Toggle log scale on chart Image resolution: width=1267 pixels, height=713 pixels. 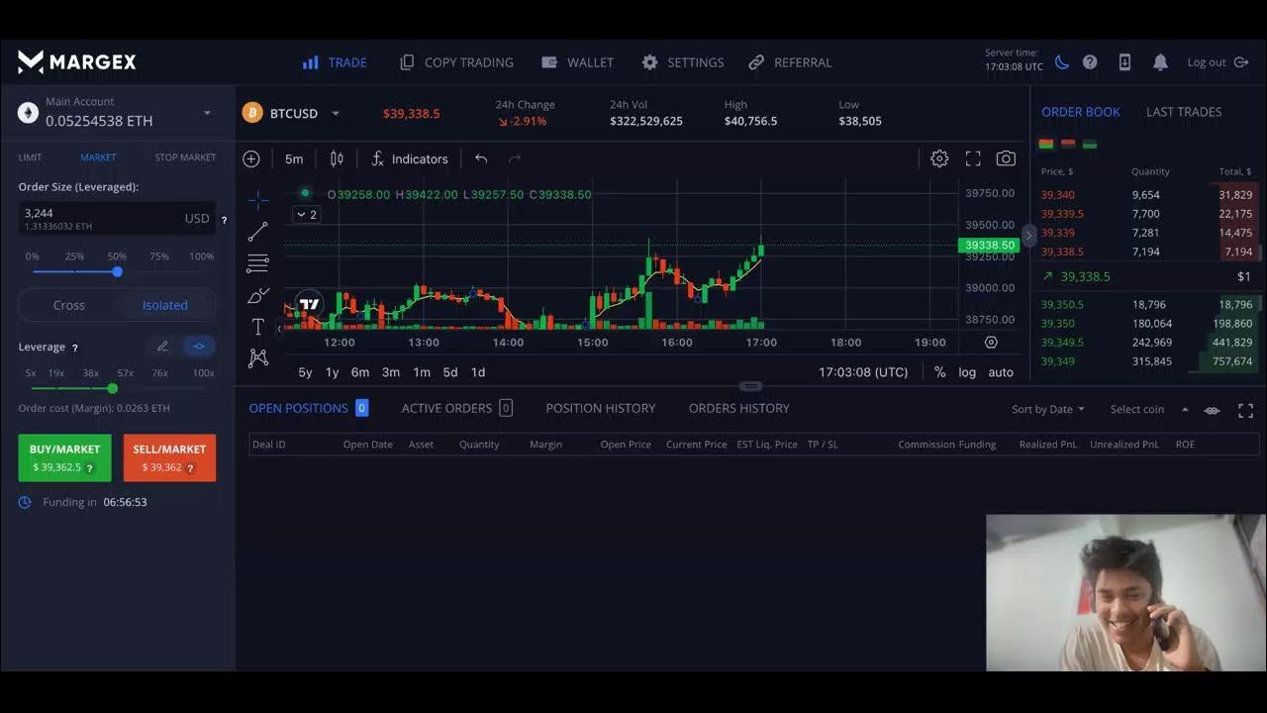click(967, 372)
